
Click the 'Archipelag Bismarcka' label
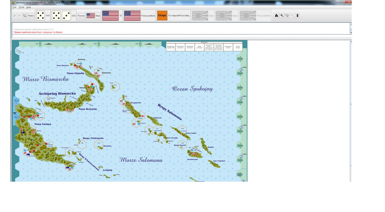point(57,94)
